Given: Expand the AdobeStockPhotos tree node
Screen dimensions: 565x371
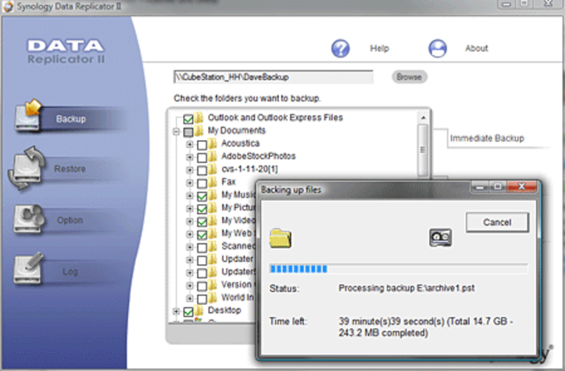Looking at the screenshot, I should 189,157.
